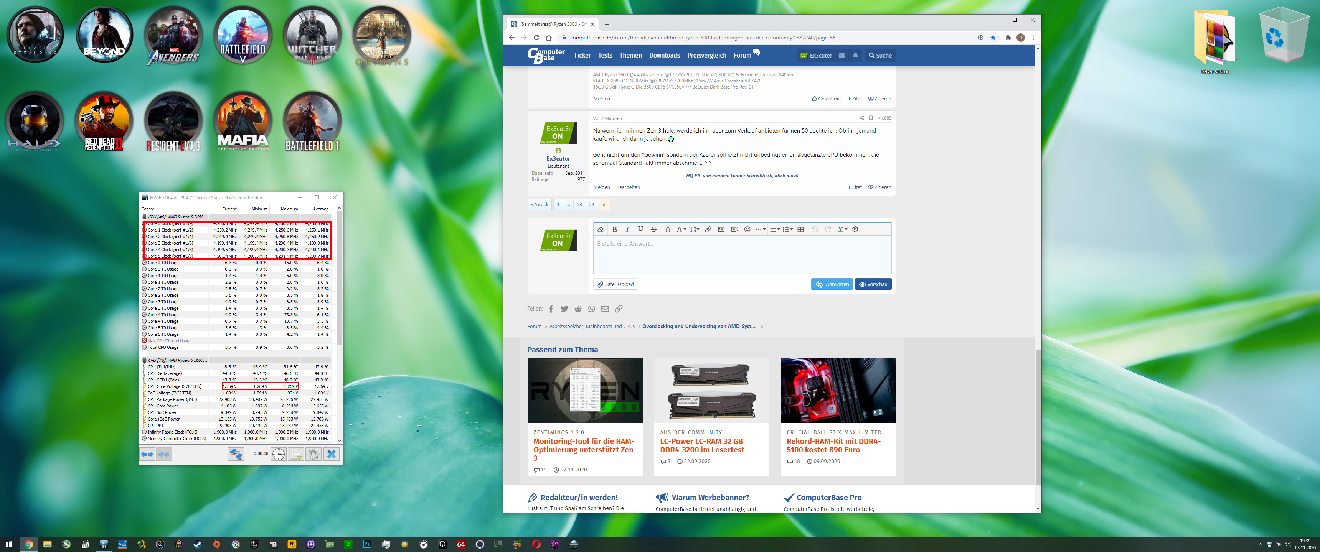
Task: Toggle bold formatting in editor
Action: [x=614, y=229]
